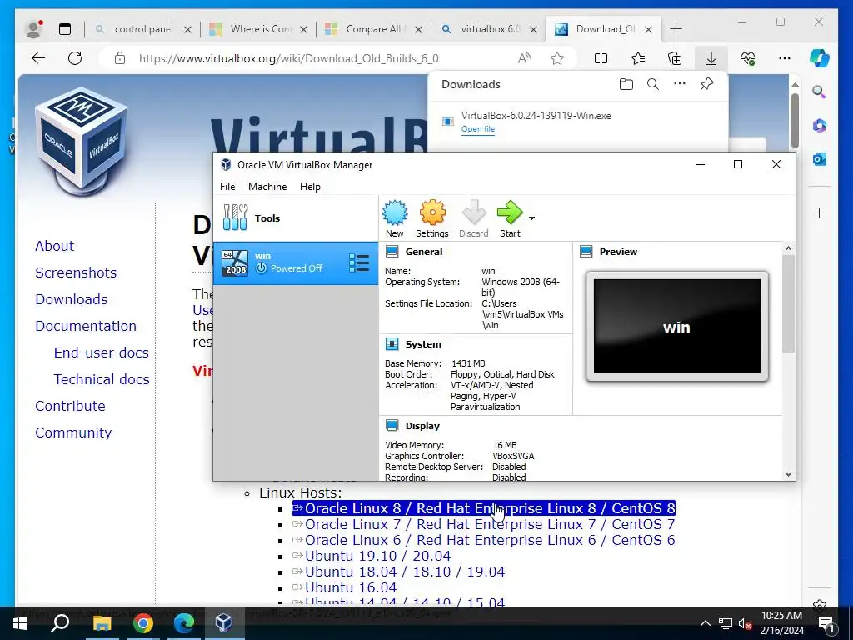This screenshot has width=853, height=640.
Task: Open the Screenshots link
Action: point(76,272)
